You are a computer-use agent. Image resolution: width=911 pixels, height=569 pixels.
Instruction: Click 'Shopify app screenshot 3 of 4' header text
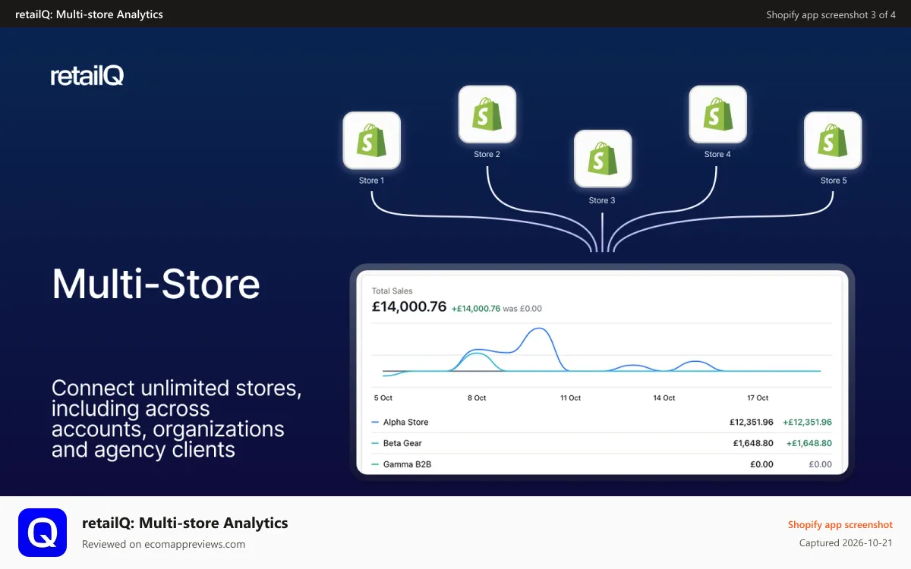click(x=831, y=14)
